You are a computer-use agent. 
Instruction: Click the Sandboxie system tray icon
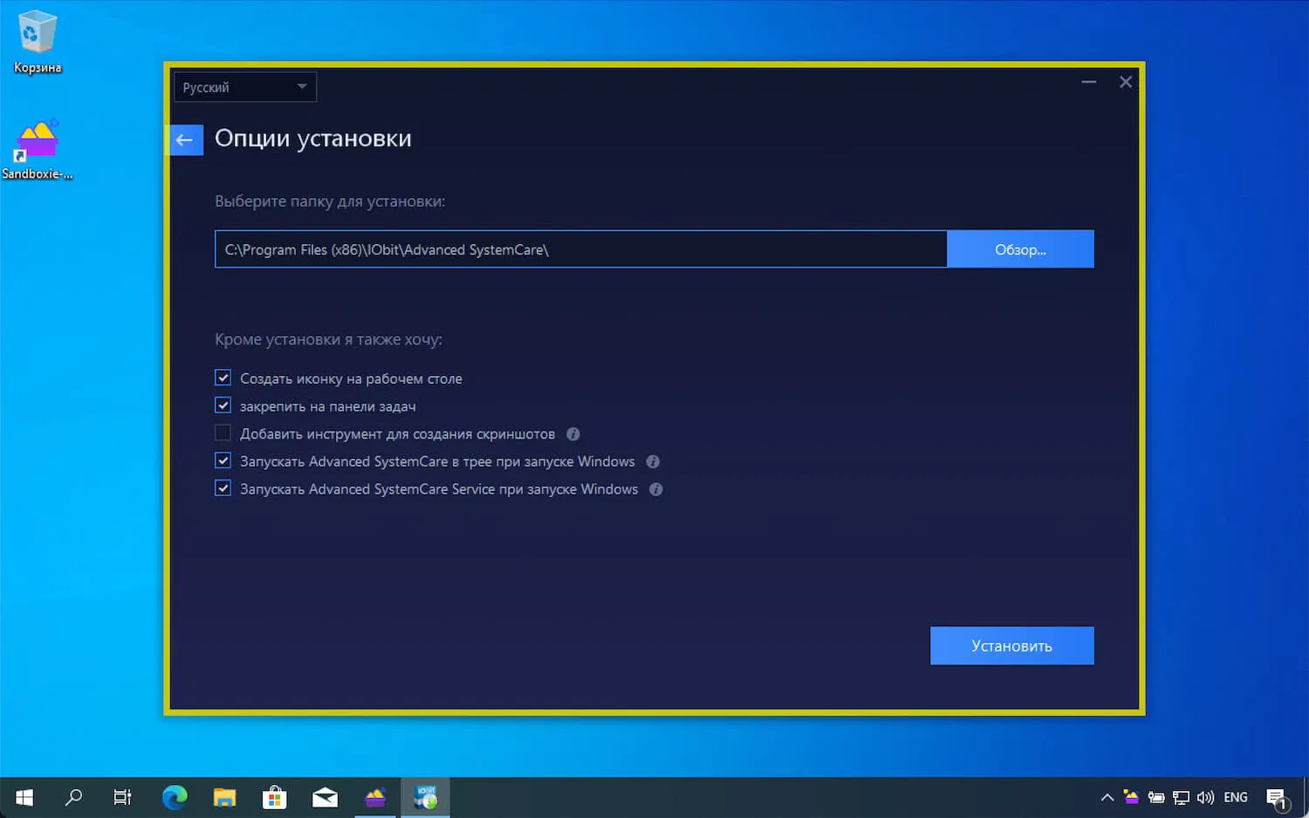tap(1132, 797)
